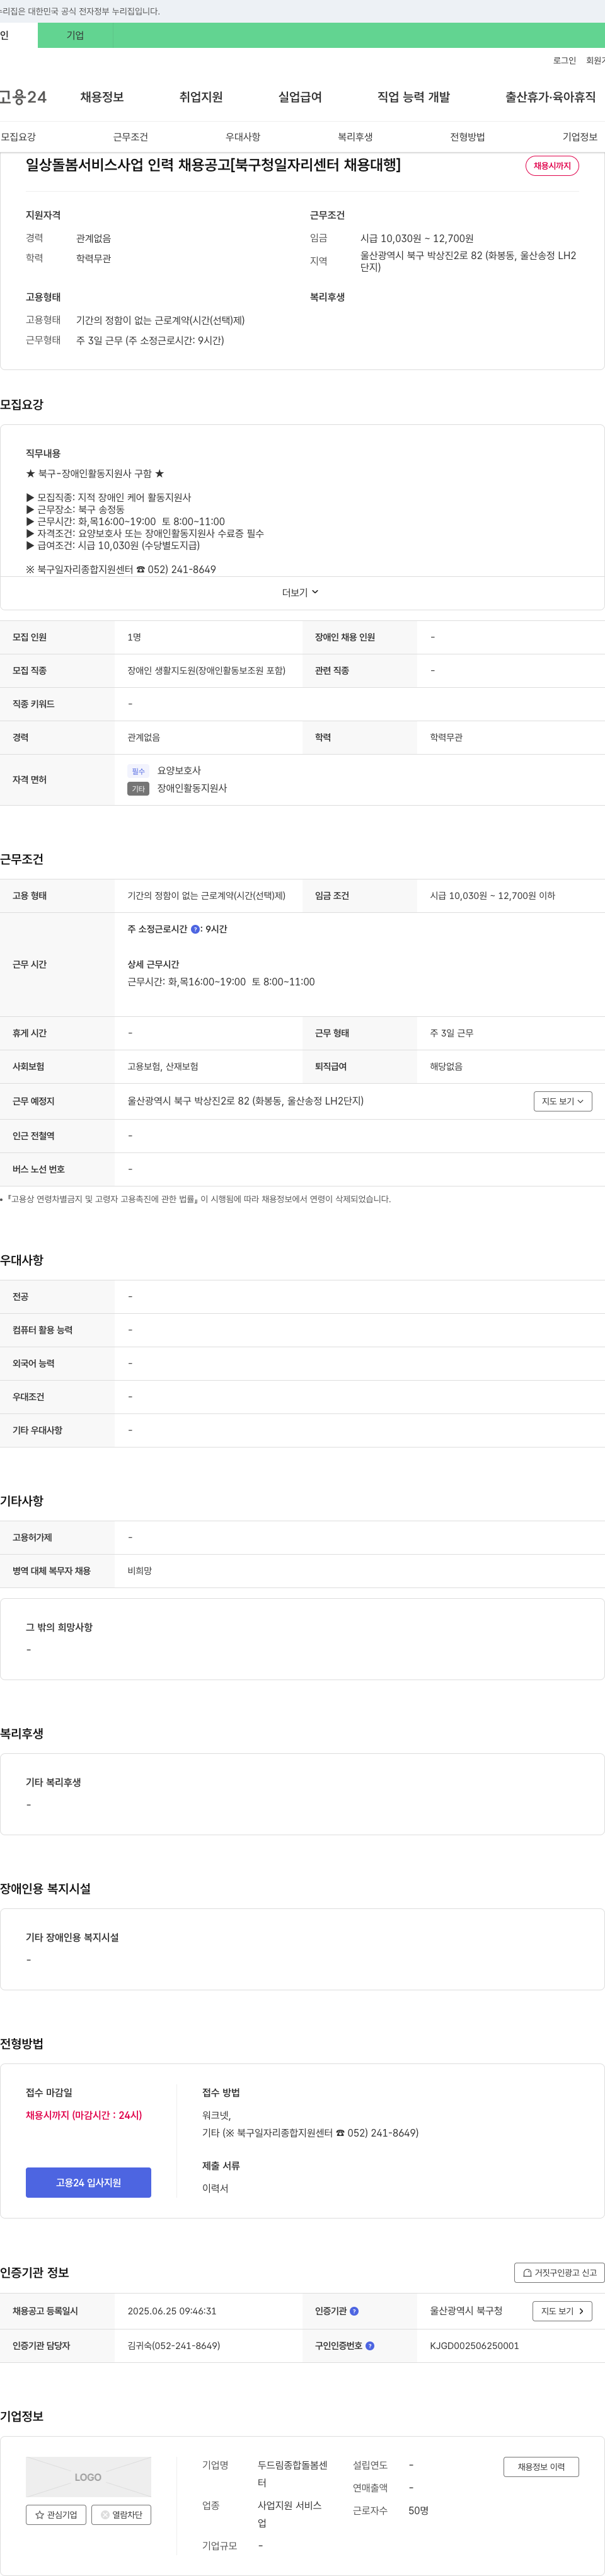Click deadline text 채용시까지 (마감시간 : 24시)
Viewport: 605px width, 2576px height.
coord(84,2115)
